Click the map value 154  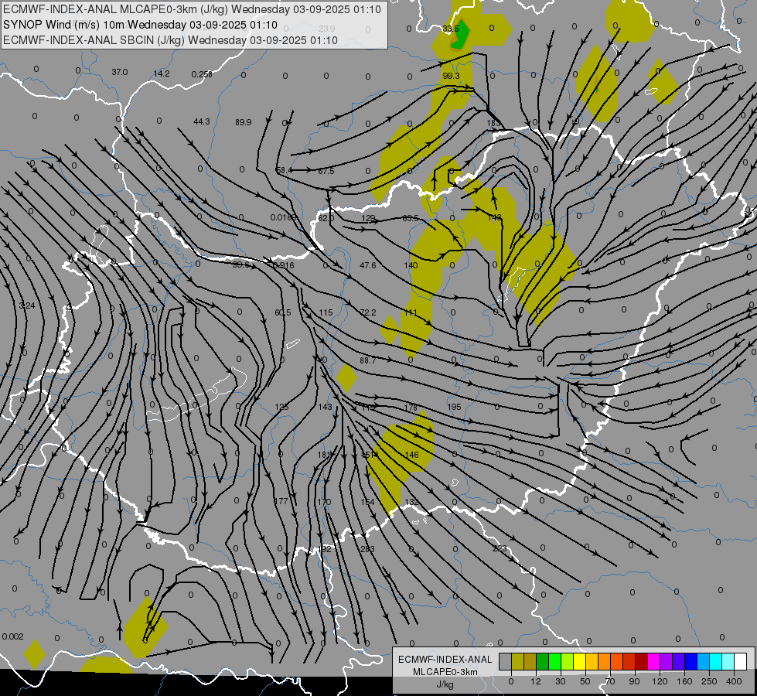click(x=368, y=502)
